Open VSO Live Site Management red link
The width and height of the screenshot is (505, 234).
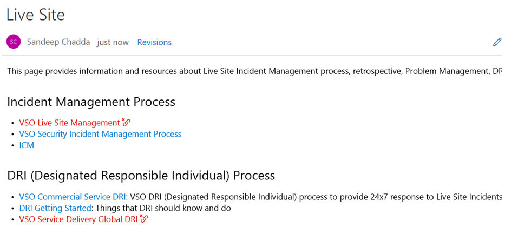click(x=69, y=123)
